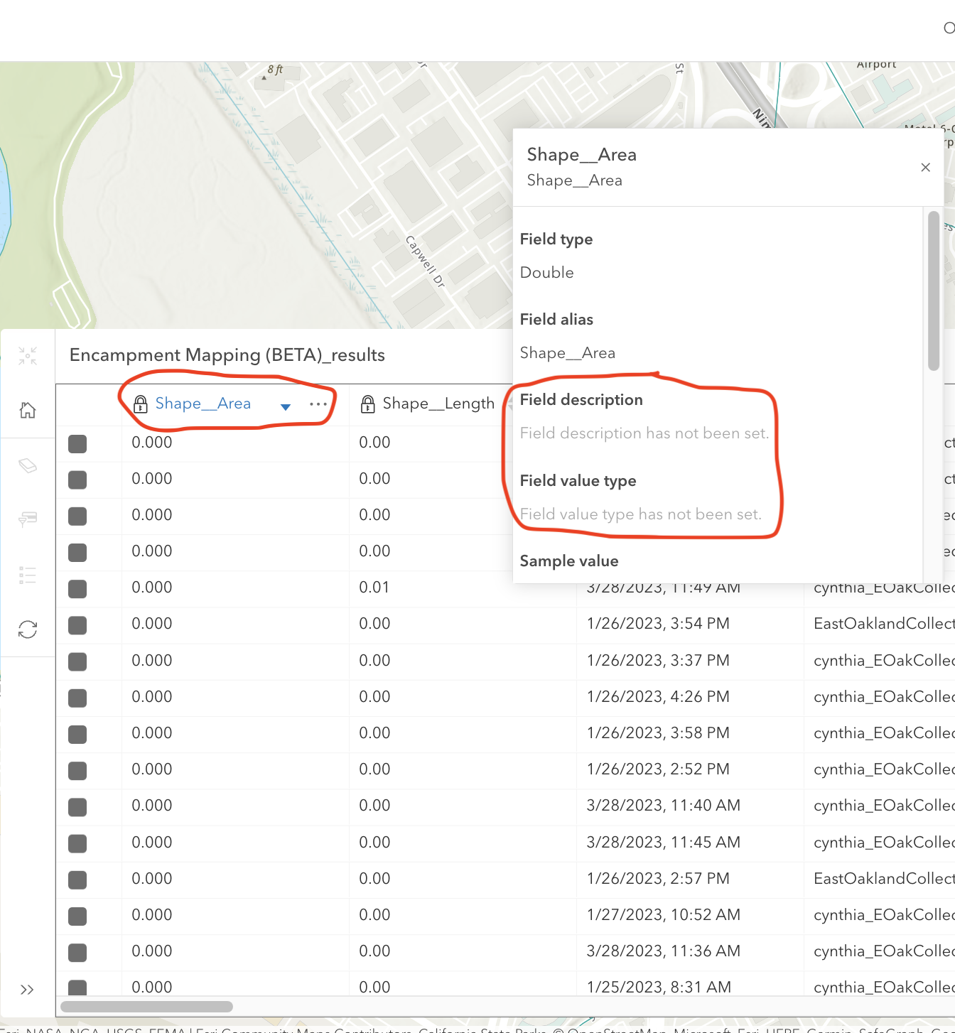The height and width of the screenshot is (1033, 955).
Task: Open the three-dot menu on Shape__Area column
Action: [x=318, y=404]
